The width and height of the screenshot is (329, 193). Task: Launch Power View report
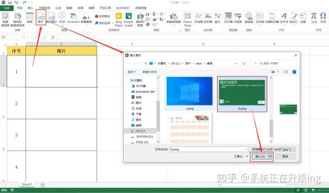[x=187, y=19]
